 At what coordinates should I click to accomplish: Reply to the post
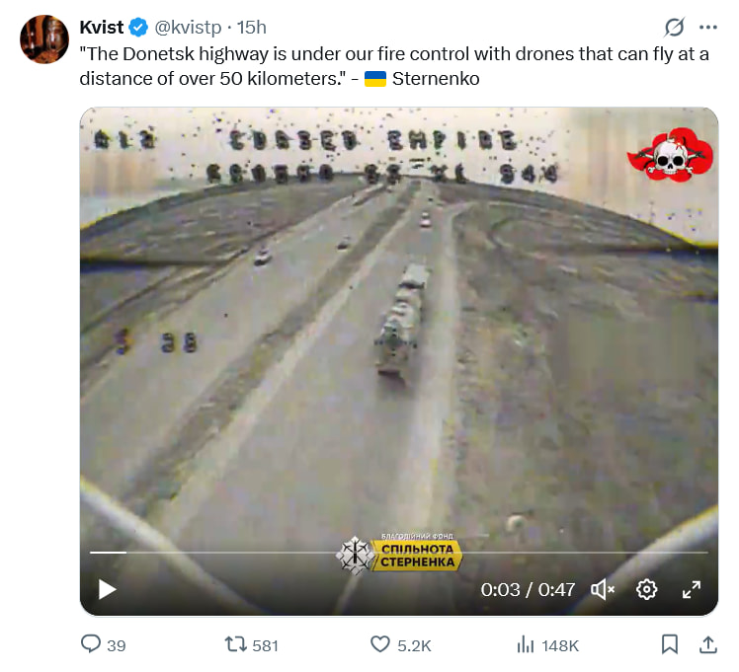click(x=92, y=645)
